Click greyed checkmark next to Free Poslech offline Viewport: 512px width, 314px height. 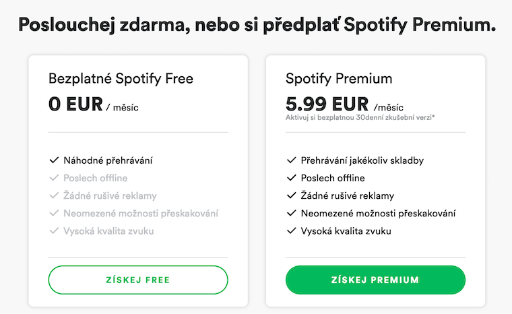point(54,178)
